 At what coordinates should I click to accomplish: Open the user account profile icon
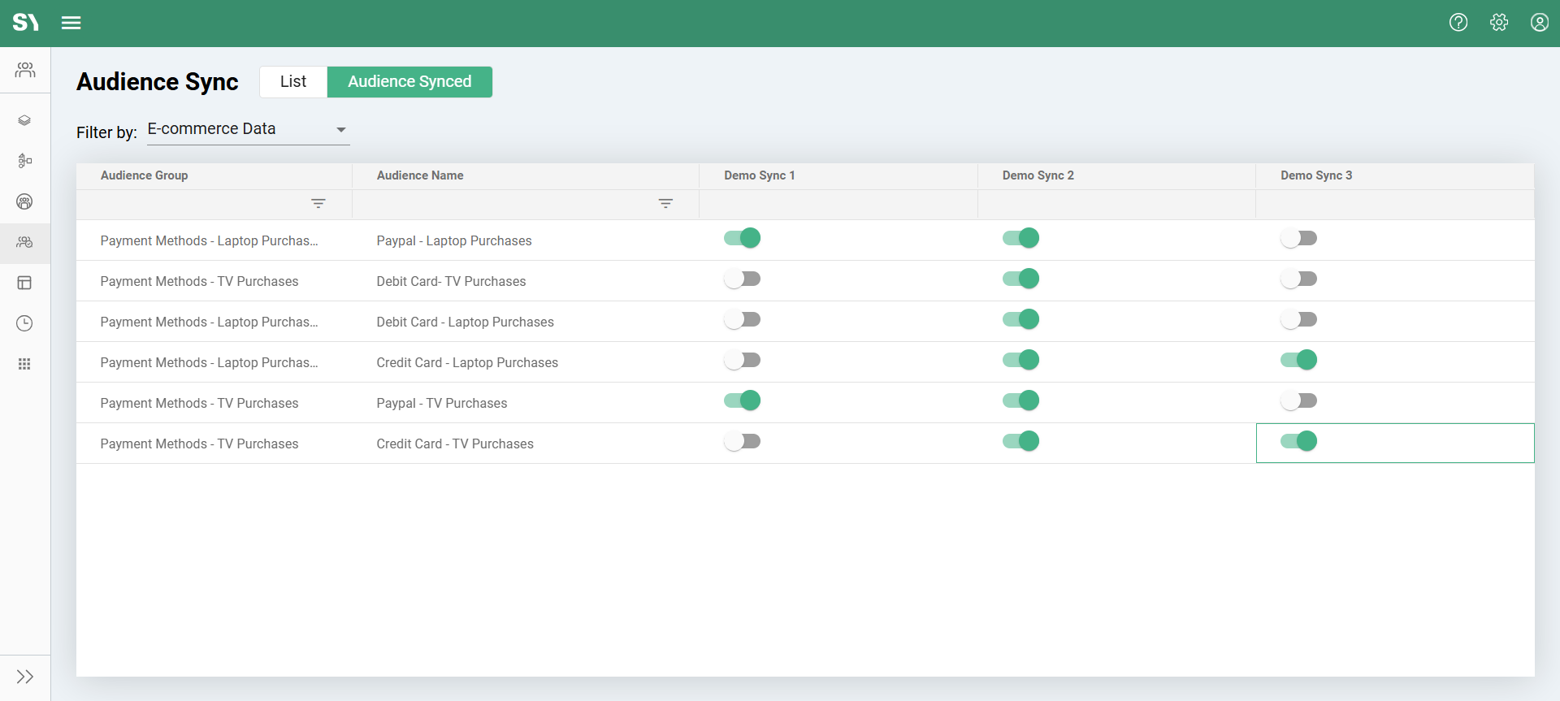(1539, 23)
